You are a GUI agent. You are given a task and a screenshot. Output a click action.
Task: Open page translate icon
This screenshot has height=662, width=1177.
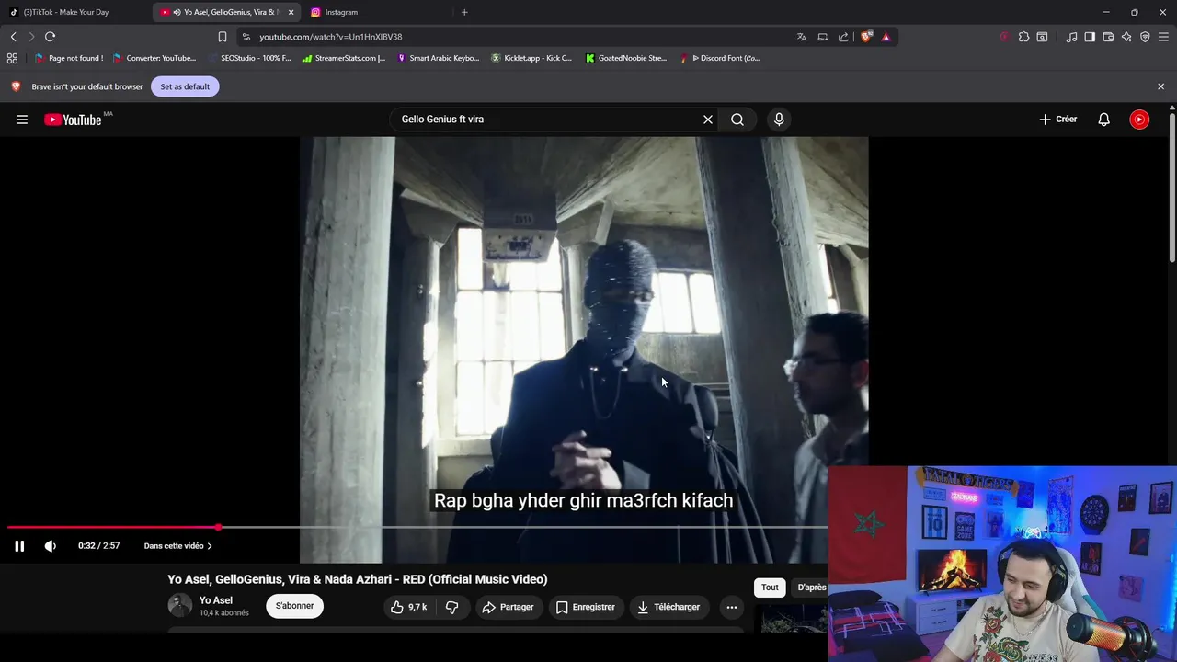point(802,37)
